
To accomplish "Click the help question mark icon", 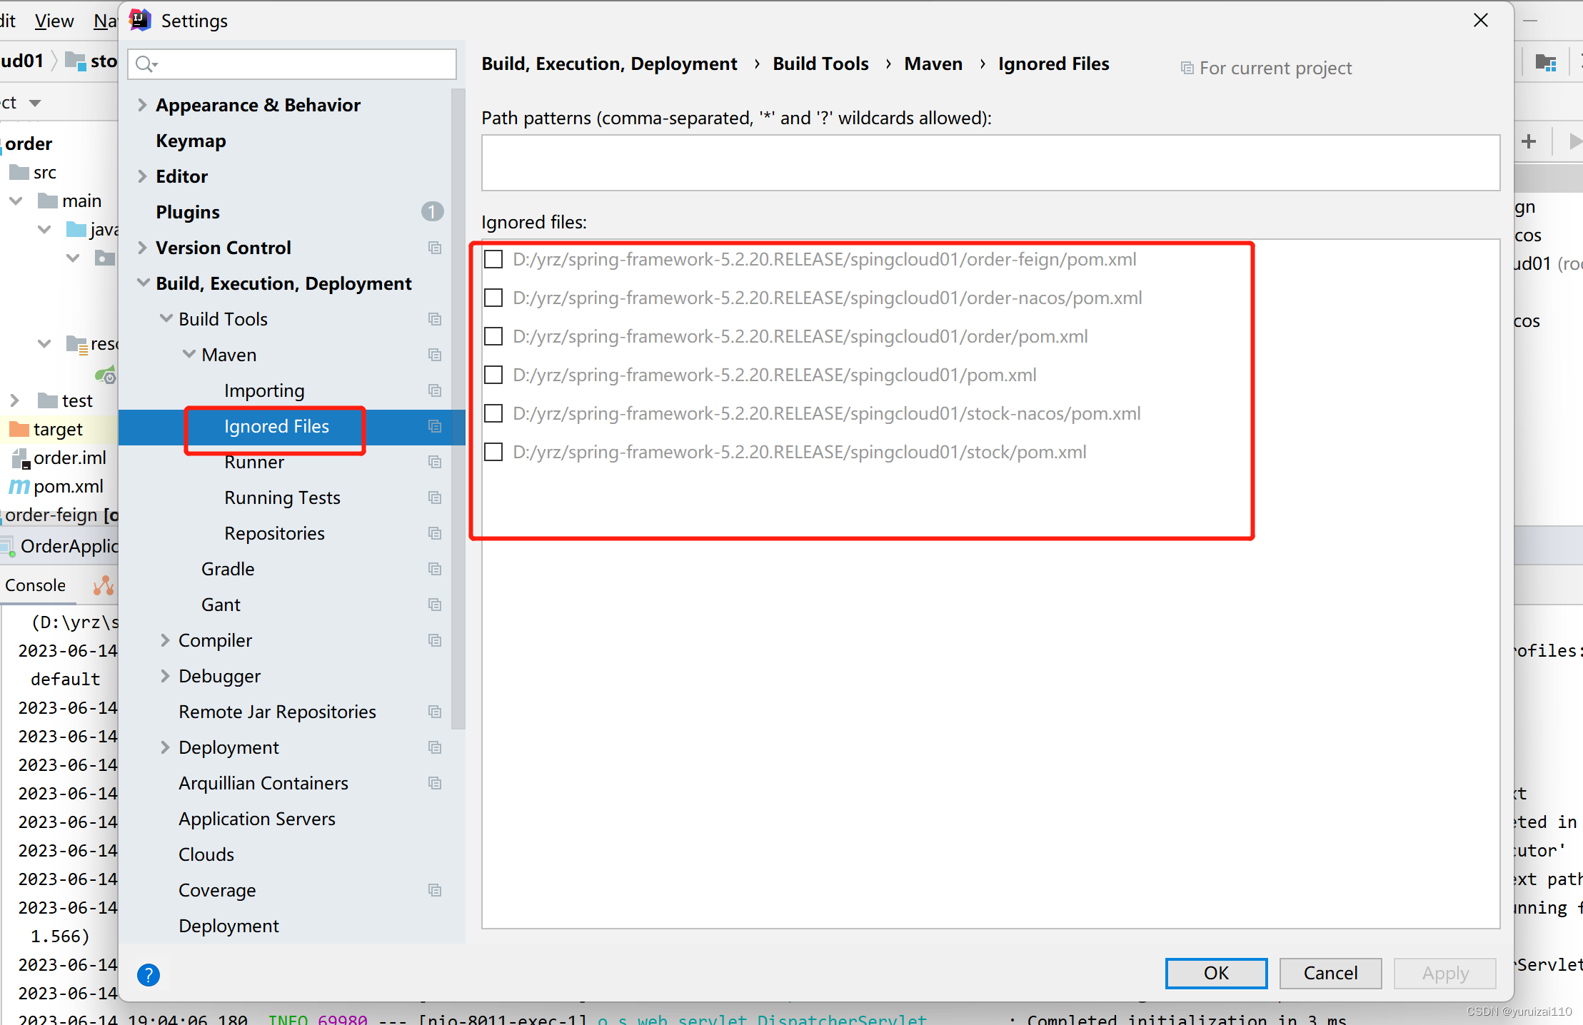I will click(x=149, y=974).
